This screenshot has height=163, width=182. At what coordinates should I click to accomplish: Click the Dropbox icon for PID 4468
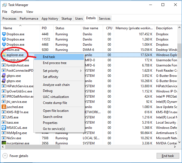(4, 45)
